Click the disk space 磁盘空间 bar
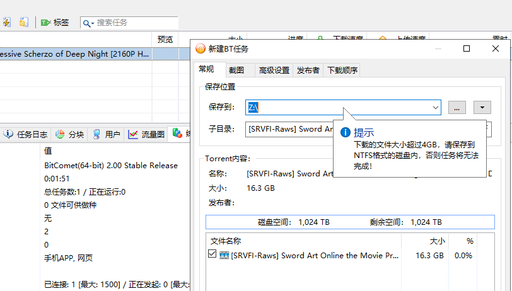Viewport: 512px width, 291px height. click(x=350, y=222)
